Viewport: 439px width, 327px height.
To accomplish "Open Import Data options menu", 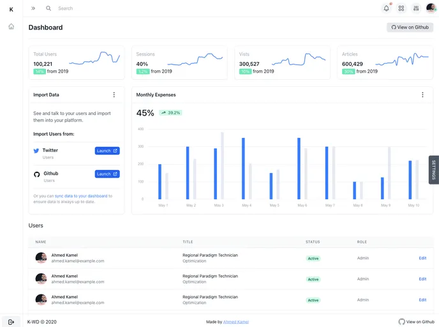I will [114, 95].
